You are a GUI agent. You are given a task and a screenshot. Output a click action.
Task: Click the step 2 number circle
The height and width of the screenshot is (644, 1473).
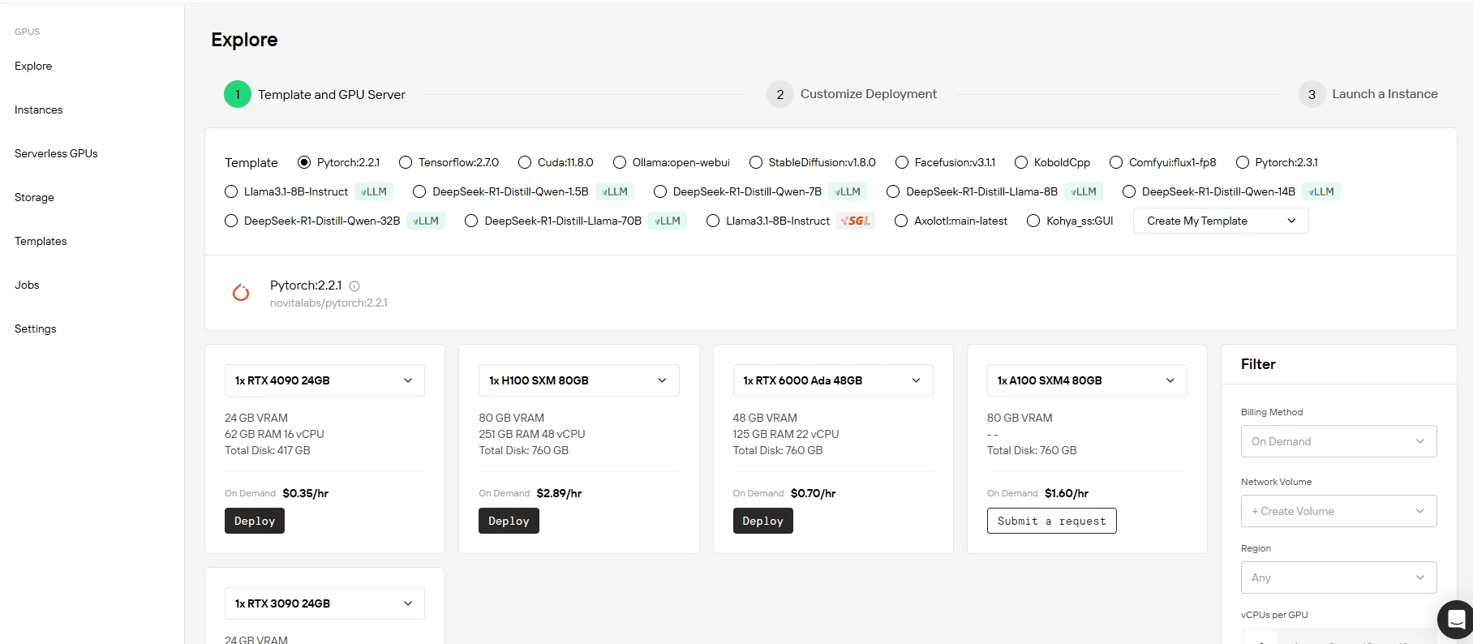(x=779, y=94)
